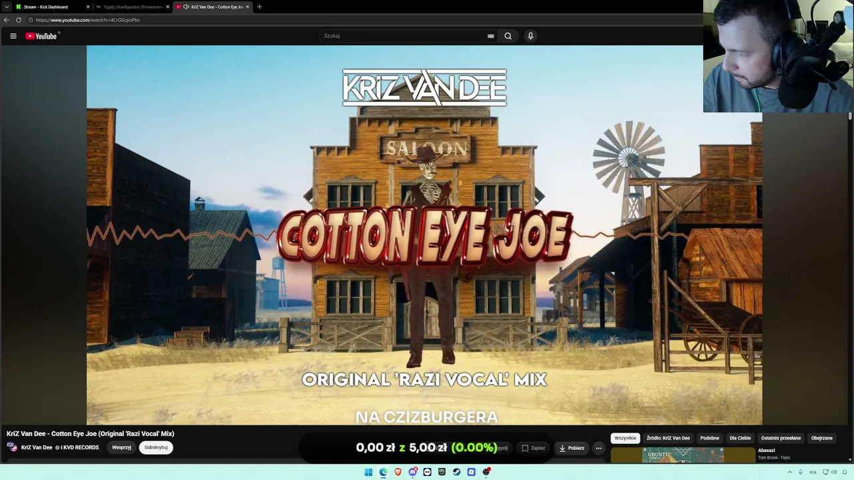Start voice search with microphone

pyautogui.click(x=530, y=36)
